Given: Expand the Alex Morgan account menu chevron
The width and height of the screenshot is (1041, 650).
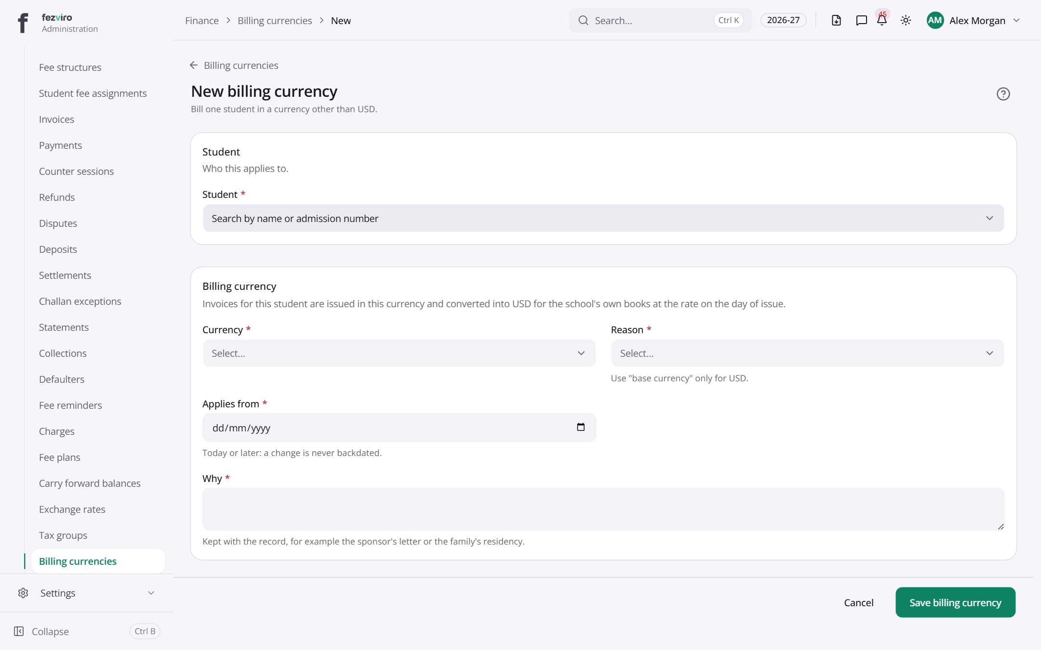Looking at the screenshot, I should coord(1016,20).
